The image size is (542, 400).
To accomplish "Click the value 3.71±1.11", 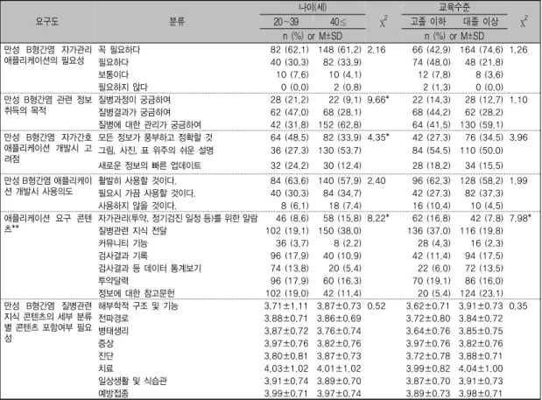I will 286,306.
